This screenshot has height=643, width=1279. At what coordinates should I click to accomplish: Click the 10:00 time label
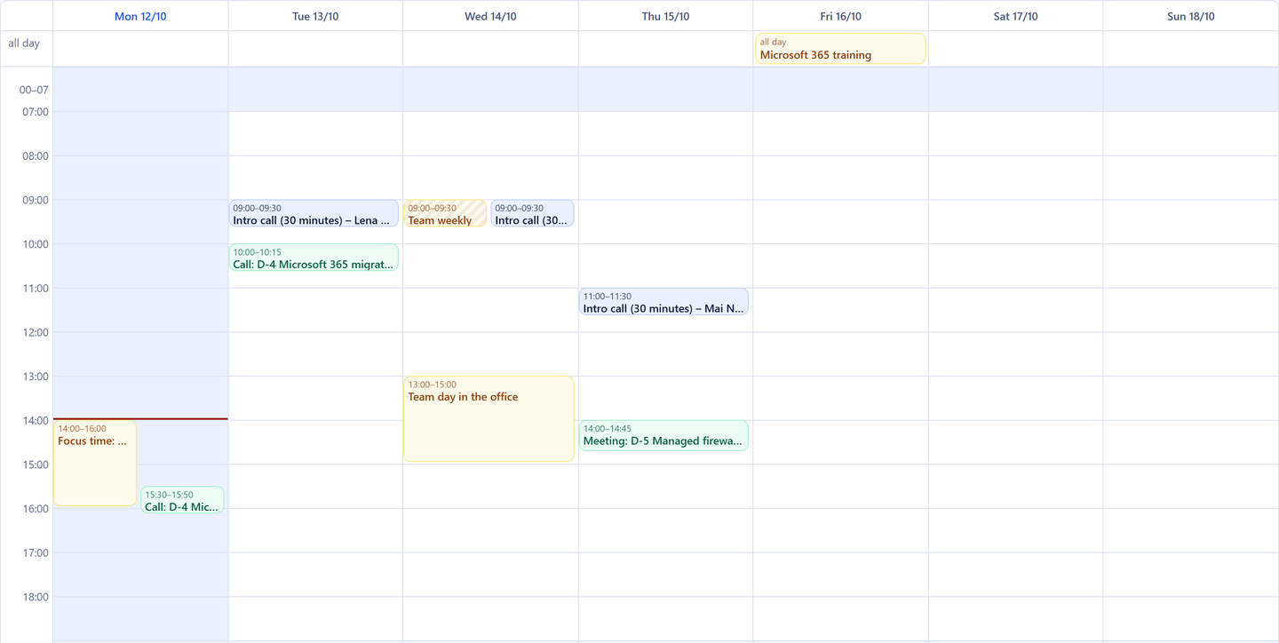[36, 244]
